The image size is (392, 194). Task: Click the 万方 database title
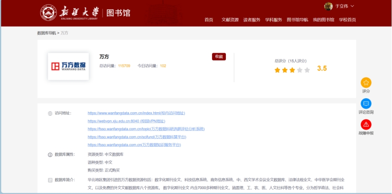[104, 57]
